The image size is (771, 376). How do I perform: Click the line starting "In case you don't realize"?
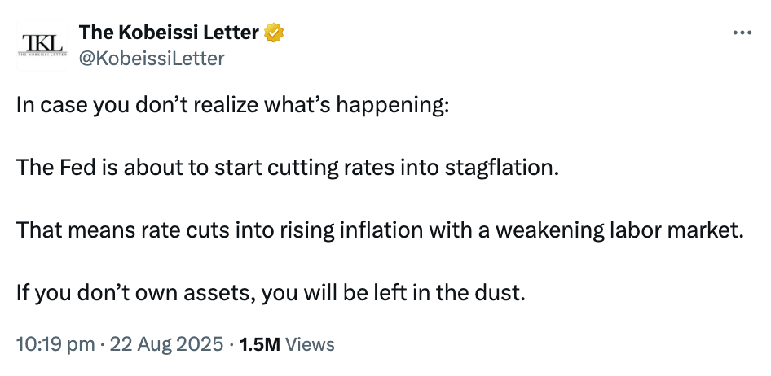pos(232,107)
